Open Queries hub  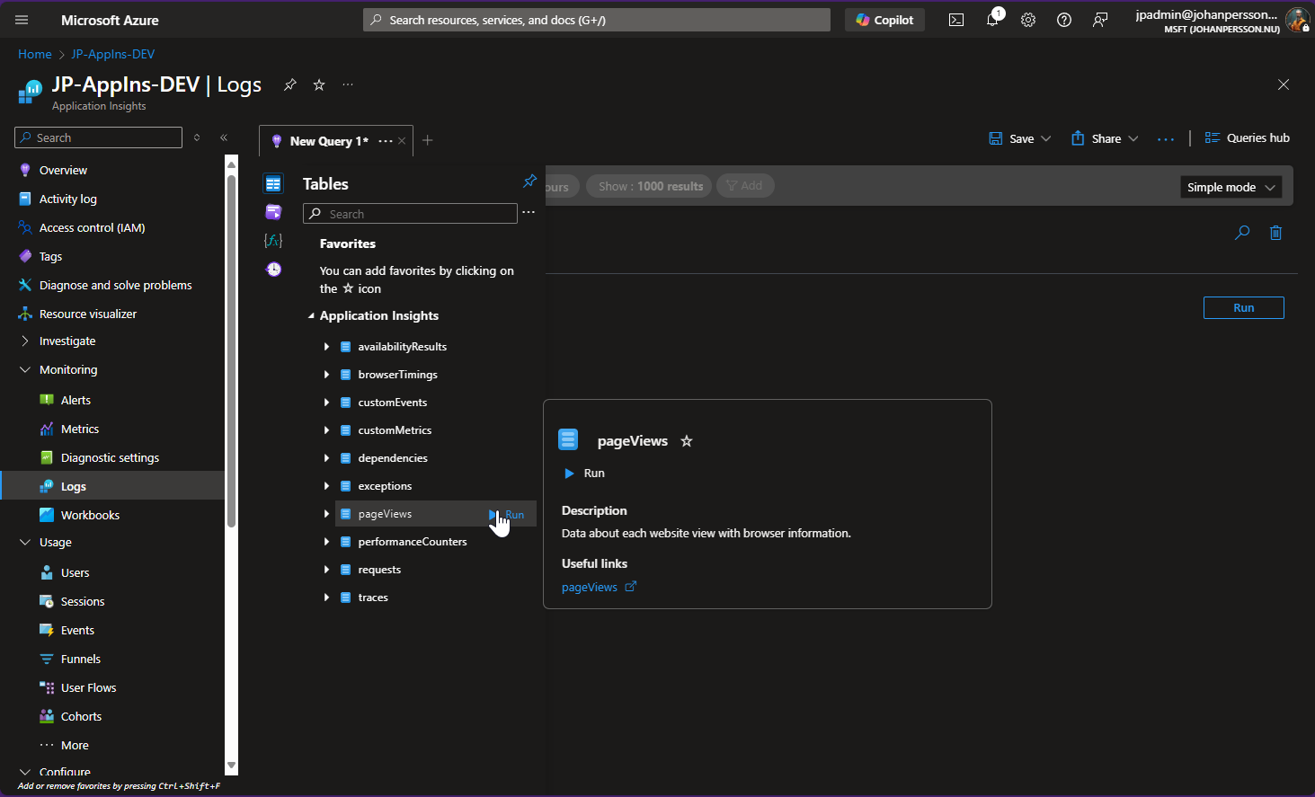click(x=1247, y=137)
